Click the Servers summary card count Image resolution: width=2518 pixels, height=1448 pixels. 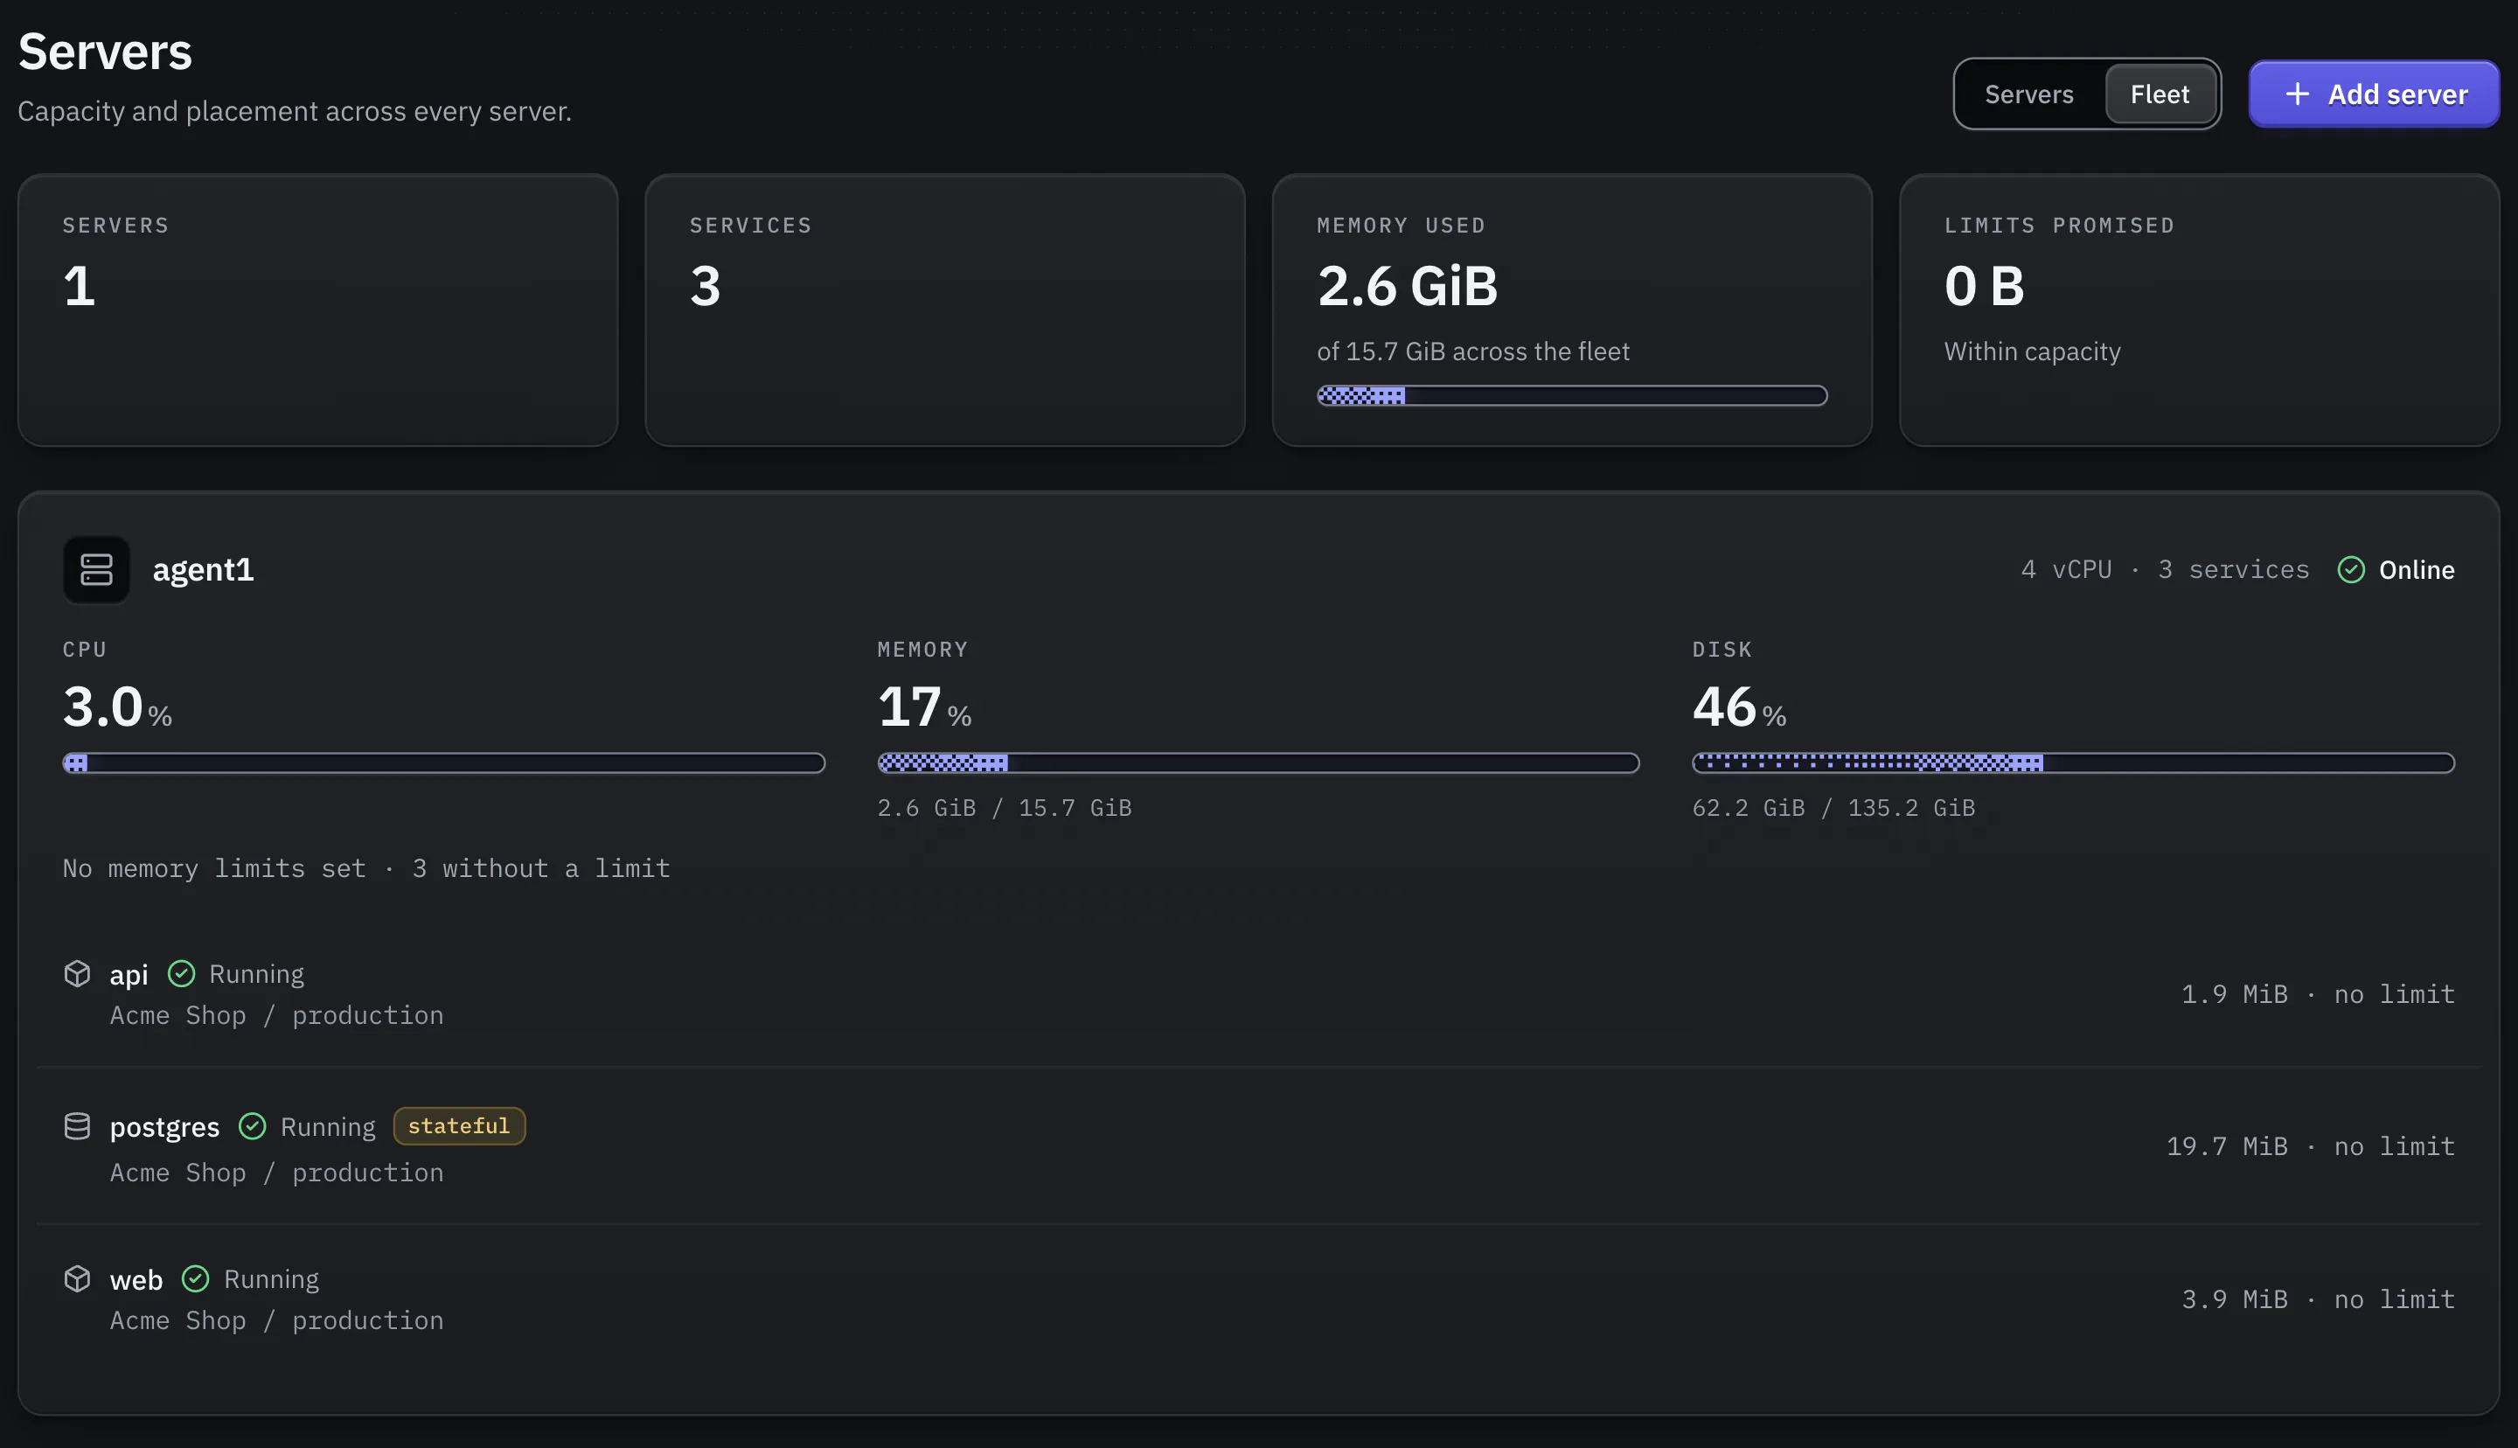[x=80, y=287]
